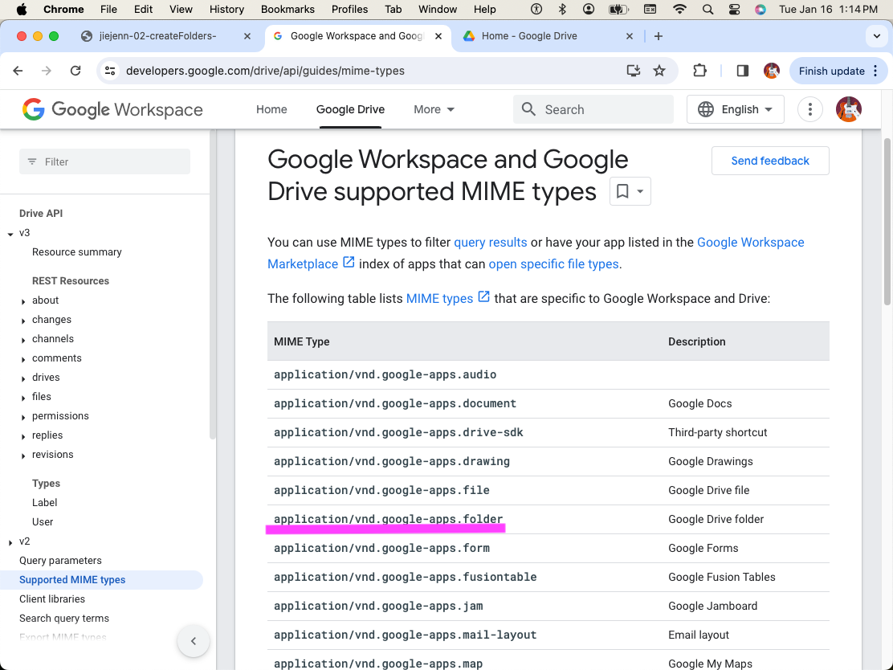This screenshot has width=893, height=670.
Task: Open the Chrome tab search dropdown arrow
Action: 876,36
